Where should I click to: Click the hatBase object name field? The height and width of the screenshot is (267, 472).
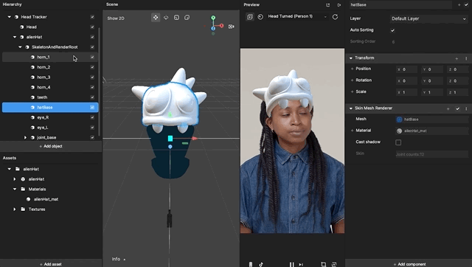click(x=400, y=5)
